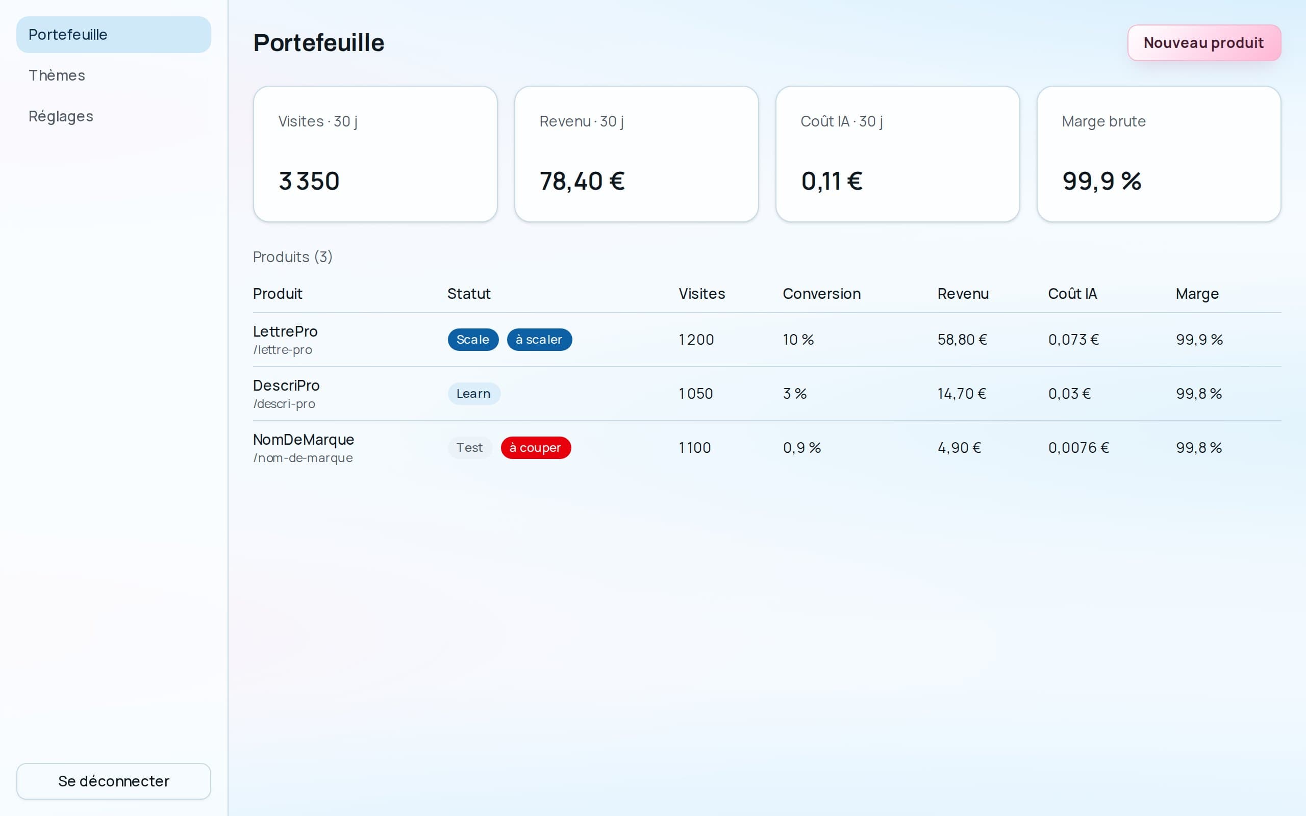Screen dimensions: 1306x816
Task: Click the Coût IA column header
Action: pyautogui.click(x=1072, y=294)
